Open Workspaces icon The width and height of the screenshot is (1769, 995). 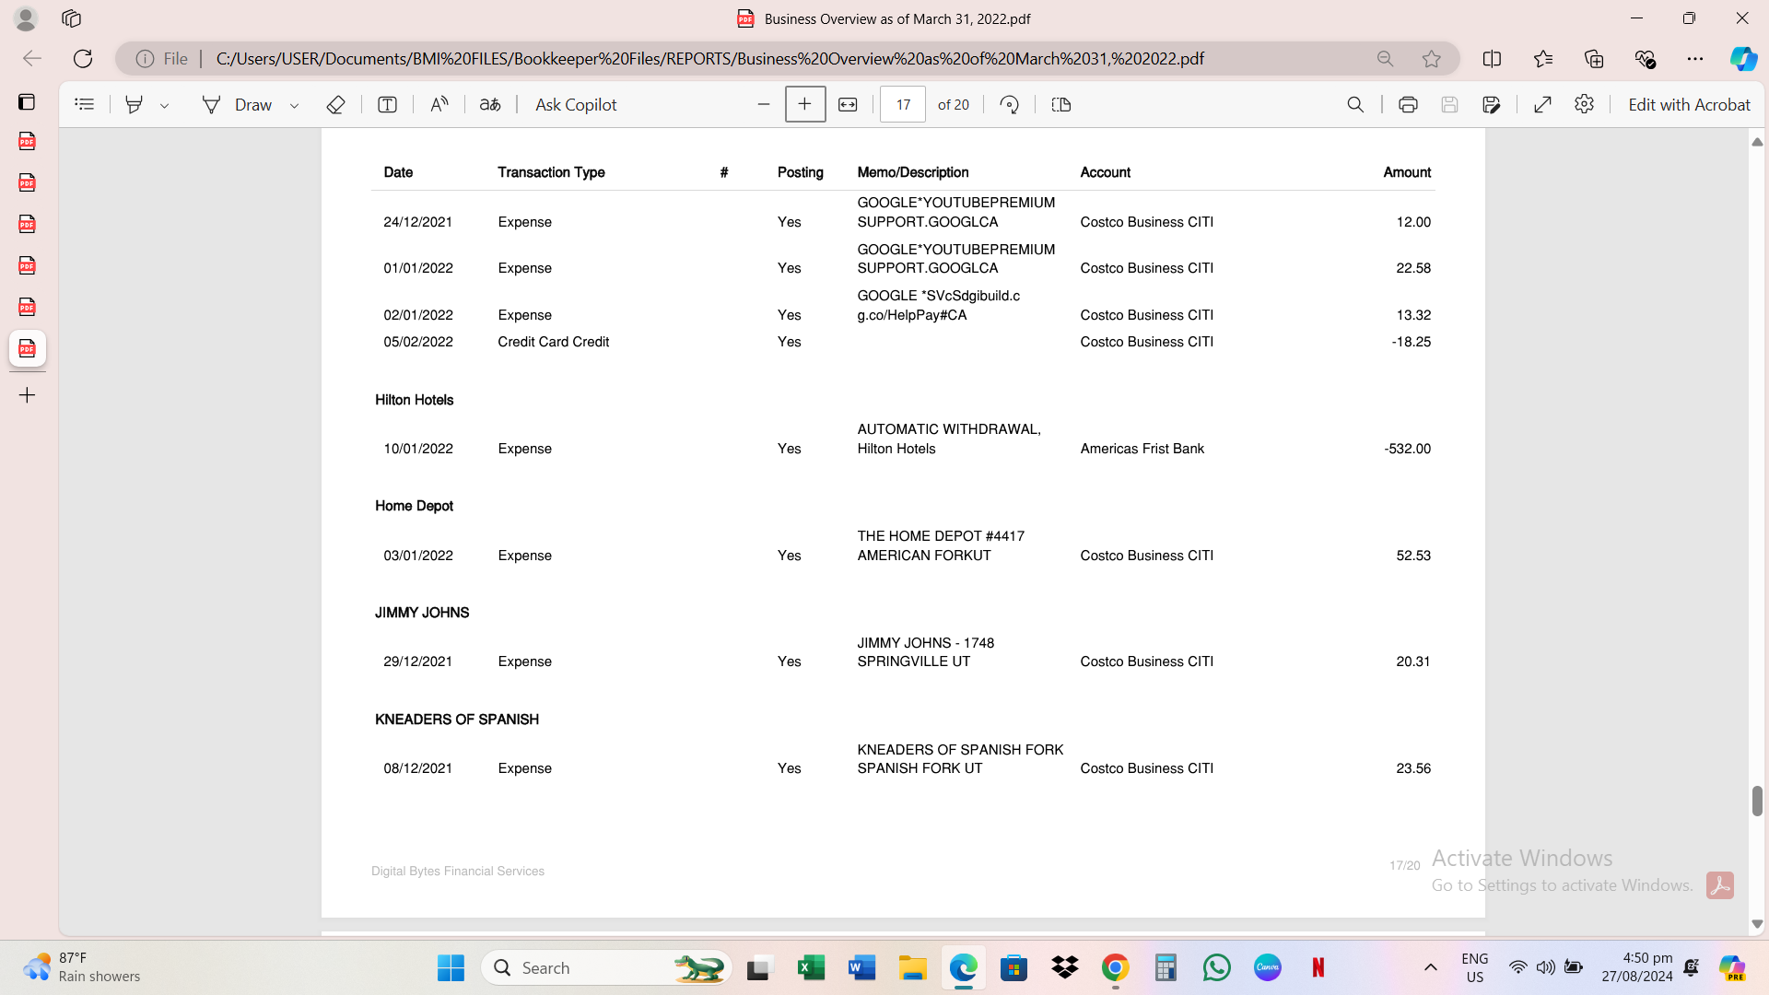[71, 18]
